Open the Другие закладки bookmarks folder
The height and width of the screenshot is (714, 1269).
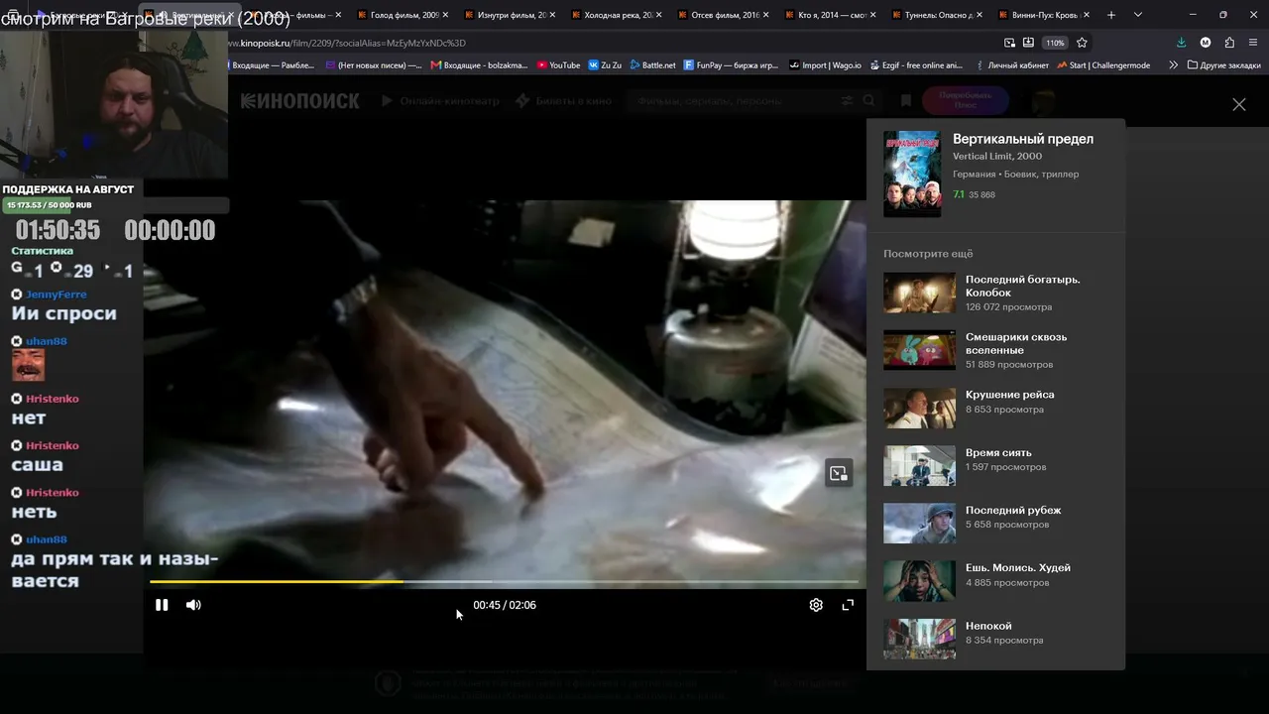pos(1223,65)
